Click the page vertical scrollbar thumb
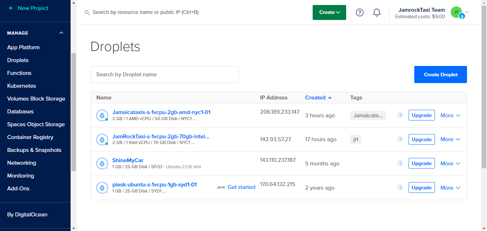The image size is (487, 231). click(x=484, y=87)
